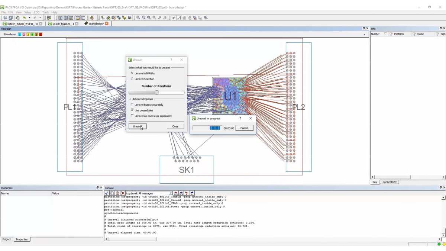Open the ECO menu
The height and width of the screenshot is (251, 446).
click(37, 12)
